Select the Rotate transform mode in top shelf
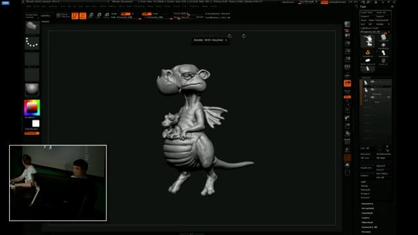This screenshot has height=235, width=418. click(106, 16)
